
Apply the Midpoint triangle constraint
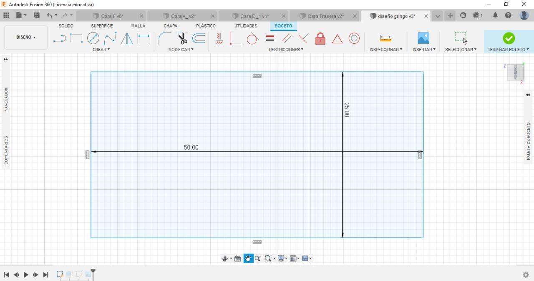point(337,39)
